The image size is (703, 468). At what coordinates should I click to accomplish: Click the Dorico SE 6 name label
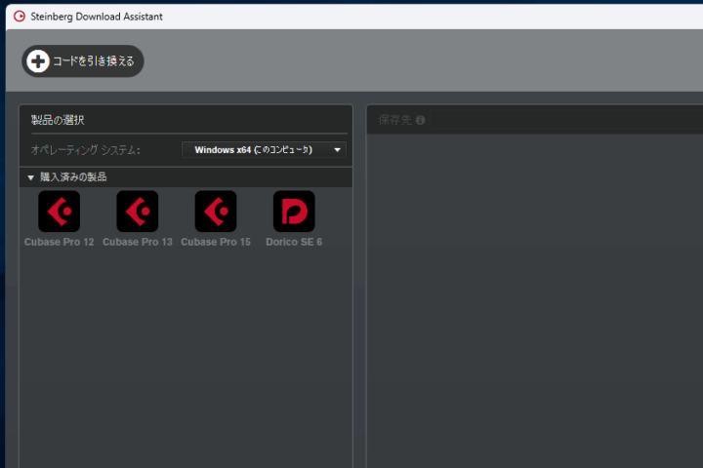(294, 242)
